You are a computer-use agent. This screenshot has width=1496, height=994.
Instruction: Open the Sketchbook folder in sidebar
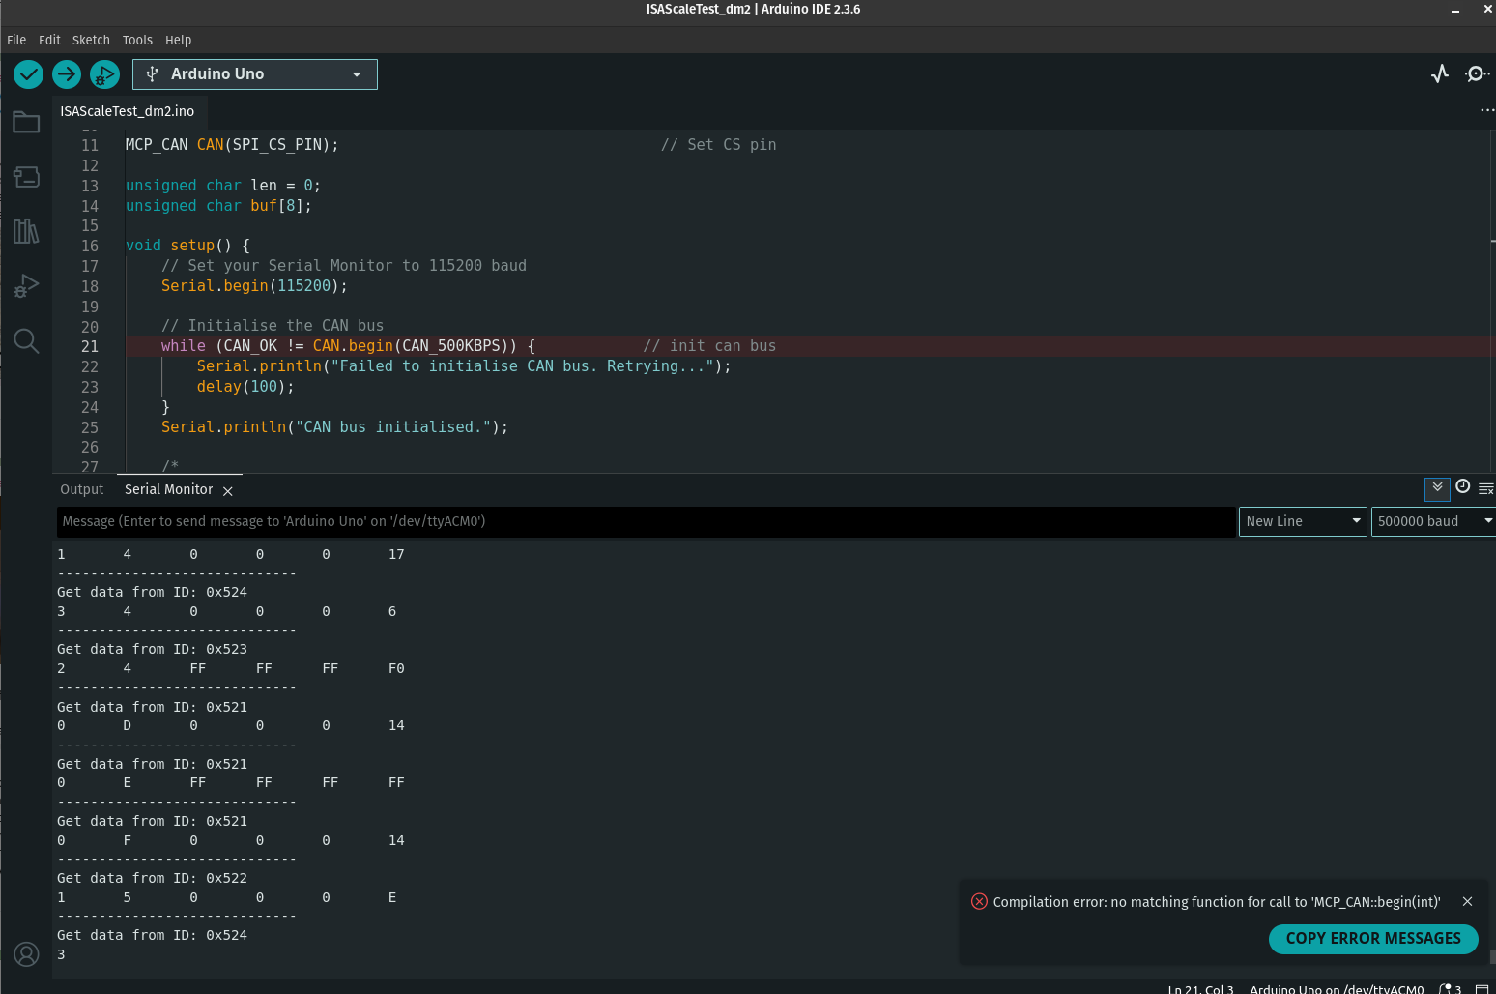click(x=26, y=123)
